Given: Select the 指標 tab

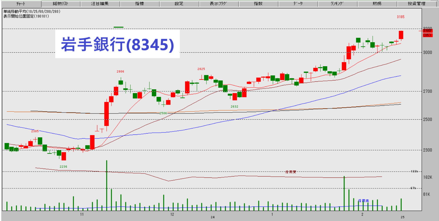Looking at the screenshot, I should (x=140, y=4).
